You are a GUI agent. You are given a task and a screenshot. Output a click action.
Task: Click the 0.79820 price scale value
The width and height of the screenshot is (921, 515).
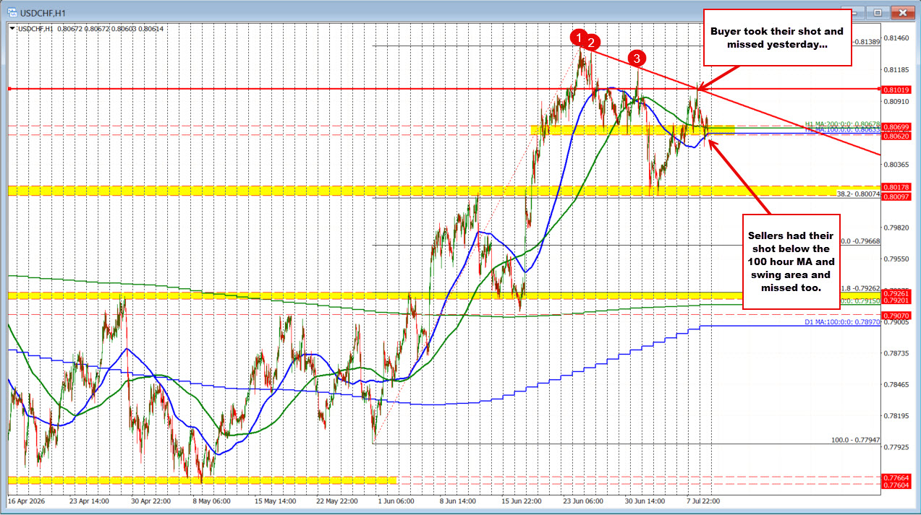896,228
